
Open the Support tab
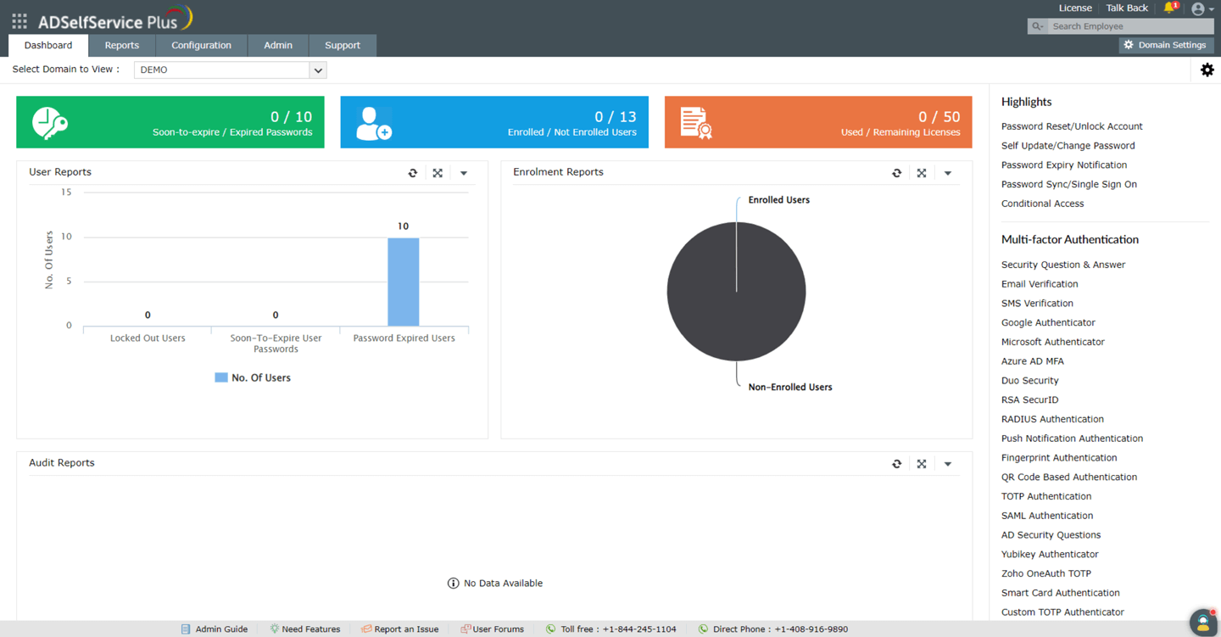point(343,46)
